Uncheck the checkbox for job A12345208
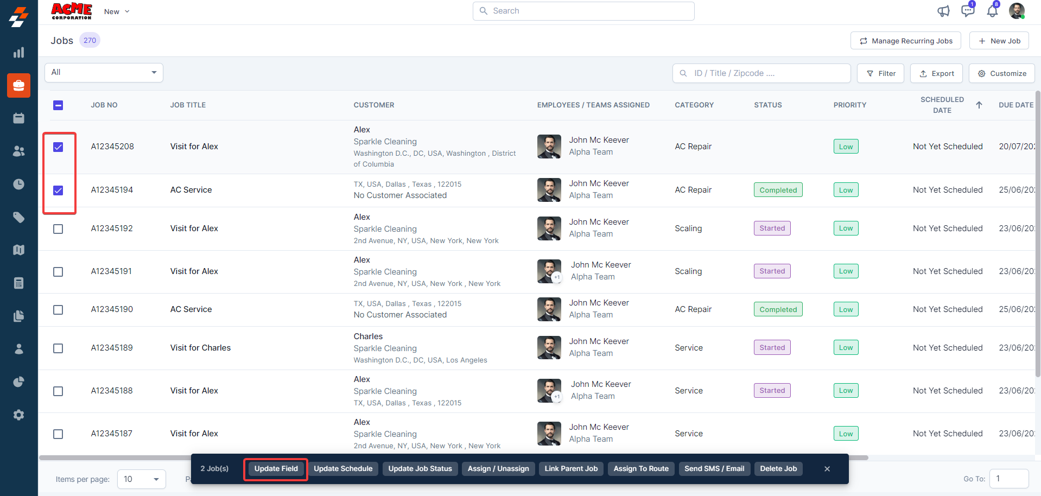1041x496 pixels. [x=58, y=147]
